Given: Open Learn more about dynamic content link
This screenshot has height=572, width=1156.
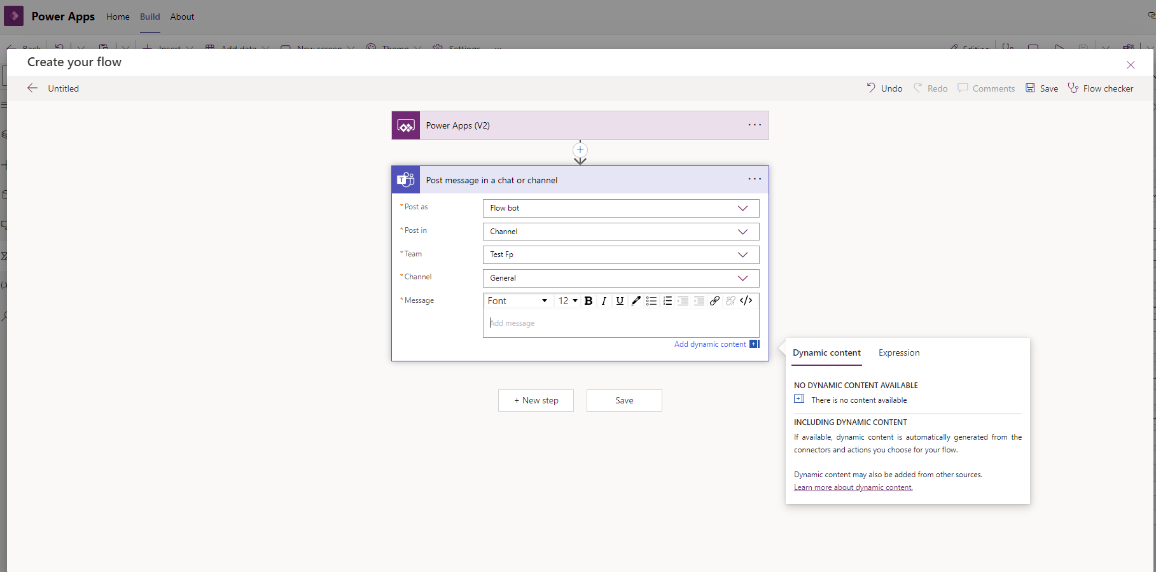Looking at the screenshot, I should tap(853, 487).
